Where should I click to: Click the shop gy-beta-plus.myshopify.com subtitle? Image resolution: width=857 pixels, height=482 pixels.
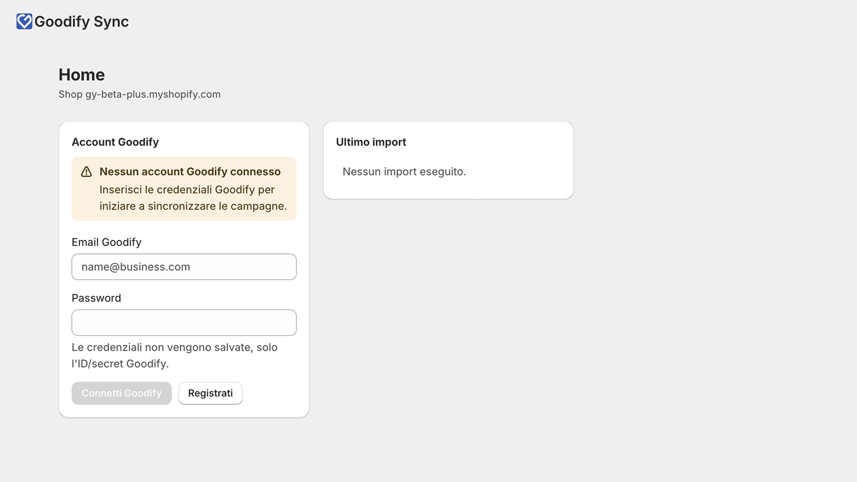139,94
